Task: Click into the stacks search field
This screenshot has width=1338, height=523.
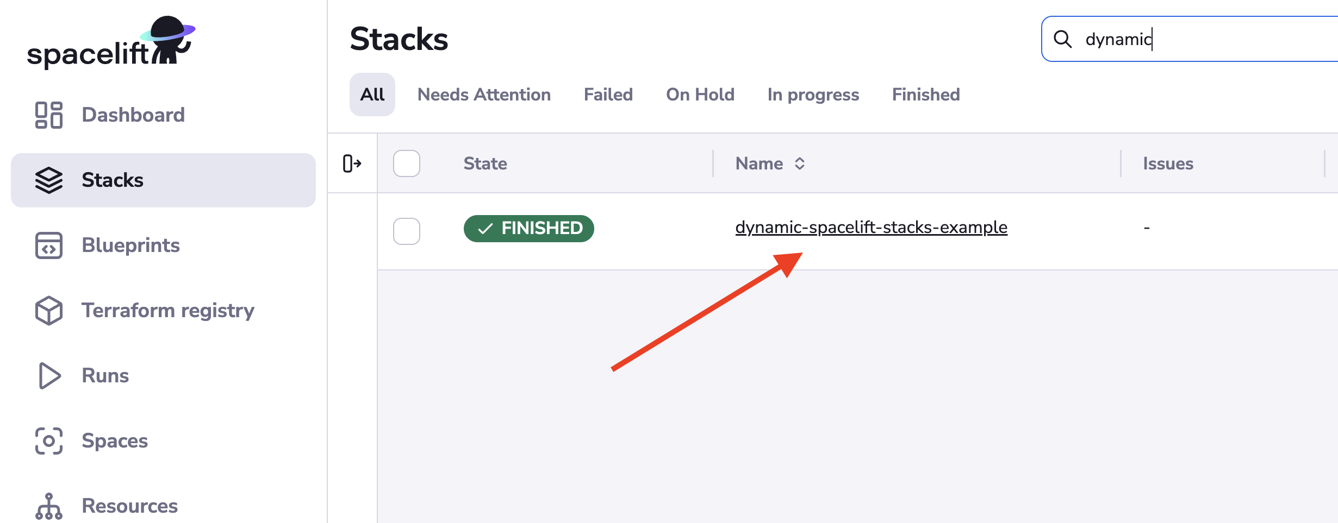Action: pyautogui.click(x=1223, y=39)
